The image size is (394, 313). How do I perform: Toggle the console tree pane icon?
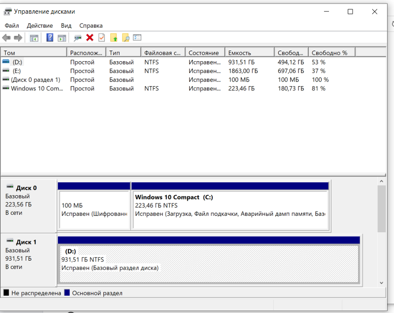tap(34, 38)
